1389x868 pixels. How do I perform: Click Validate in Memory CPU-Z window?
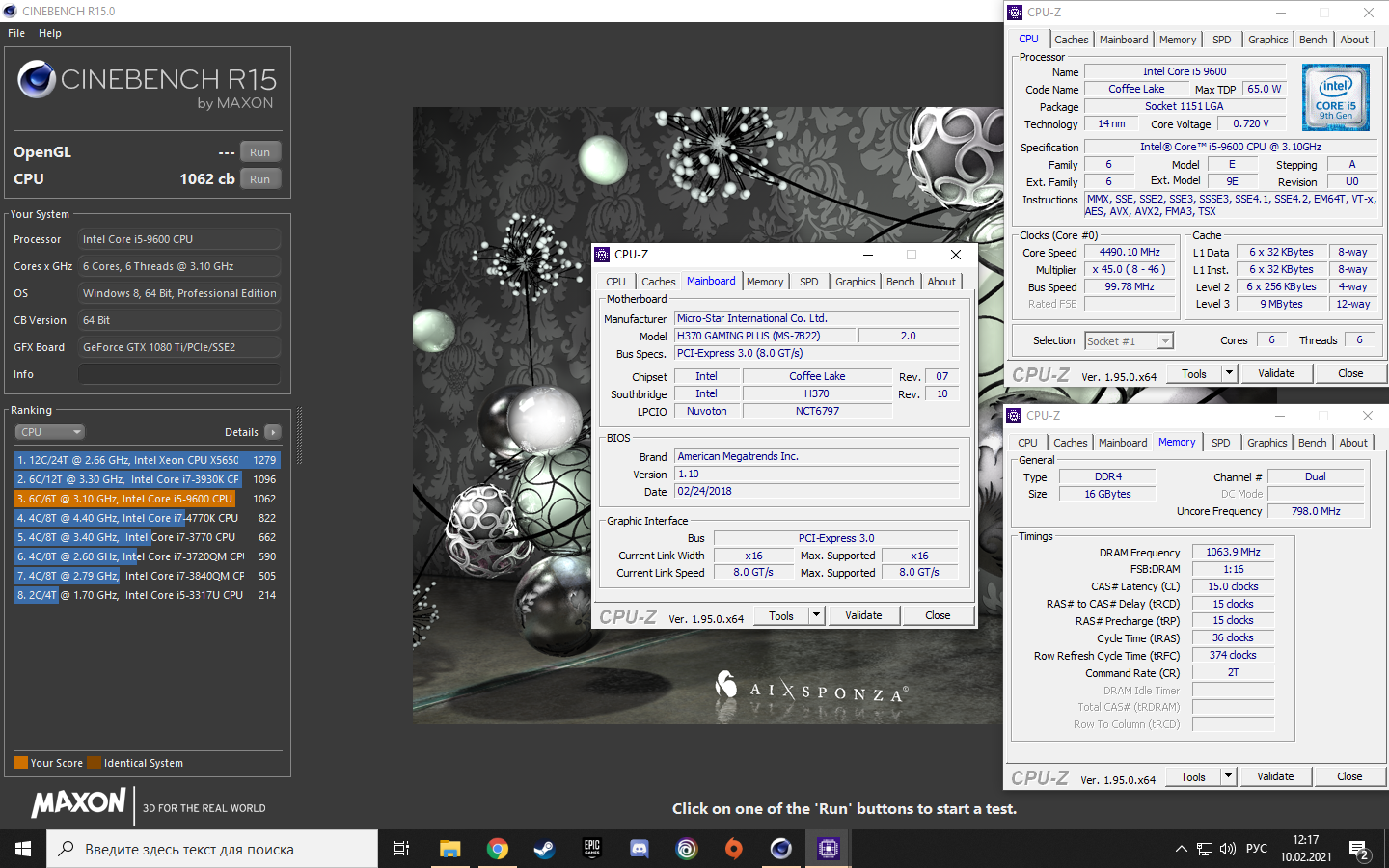click(1275, 776)
